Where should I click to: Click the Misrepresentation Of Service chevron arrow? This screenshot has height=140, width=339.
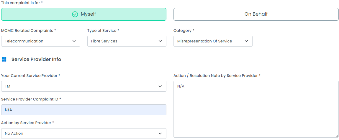246,41
